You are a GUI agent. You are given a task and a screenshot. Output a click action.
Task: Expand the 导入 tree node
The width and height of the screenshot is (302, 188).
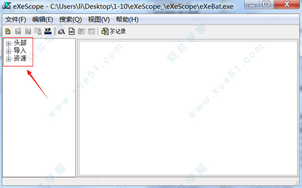(x=8, y=51)
